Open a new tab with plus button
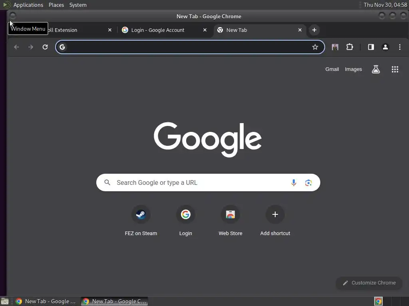The height and width of the screenshot is (306, 409). [314, 30]
